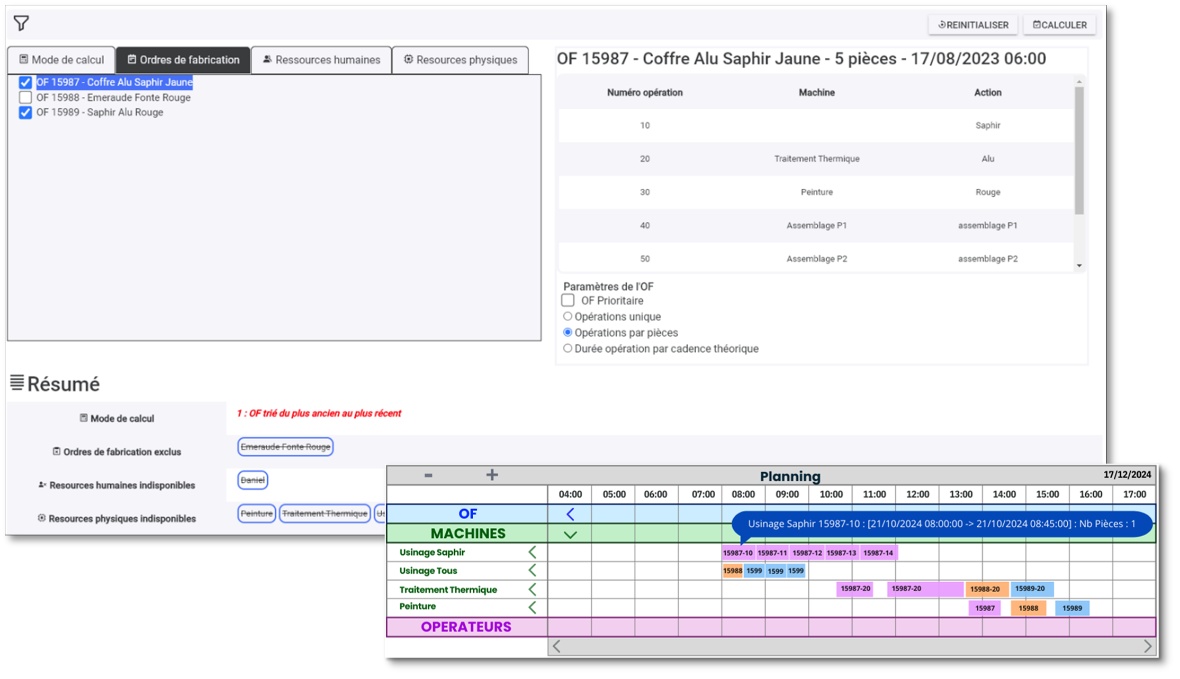1180x679 pixels.
Task: Select the blue 15989 Peinture block
Action: pyautogui.click(x=1072, y=608)
